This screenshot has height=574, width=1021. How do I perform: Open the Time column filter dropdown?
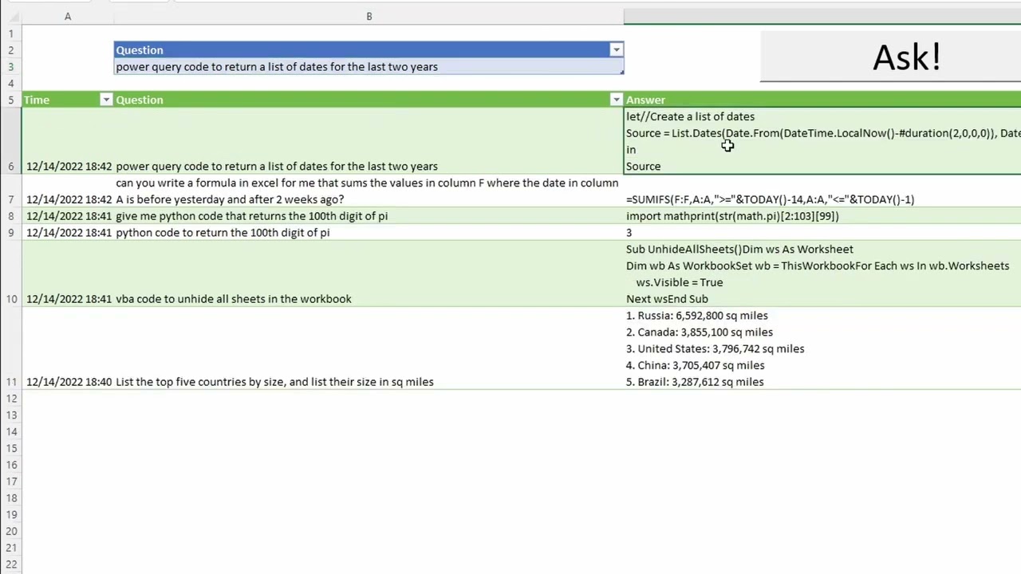click(106, 100)
